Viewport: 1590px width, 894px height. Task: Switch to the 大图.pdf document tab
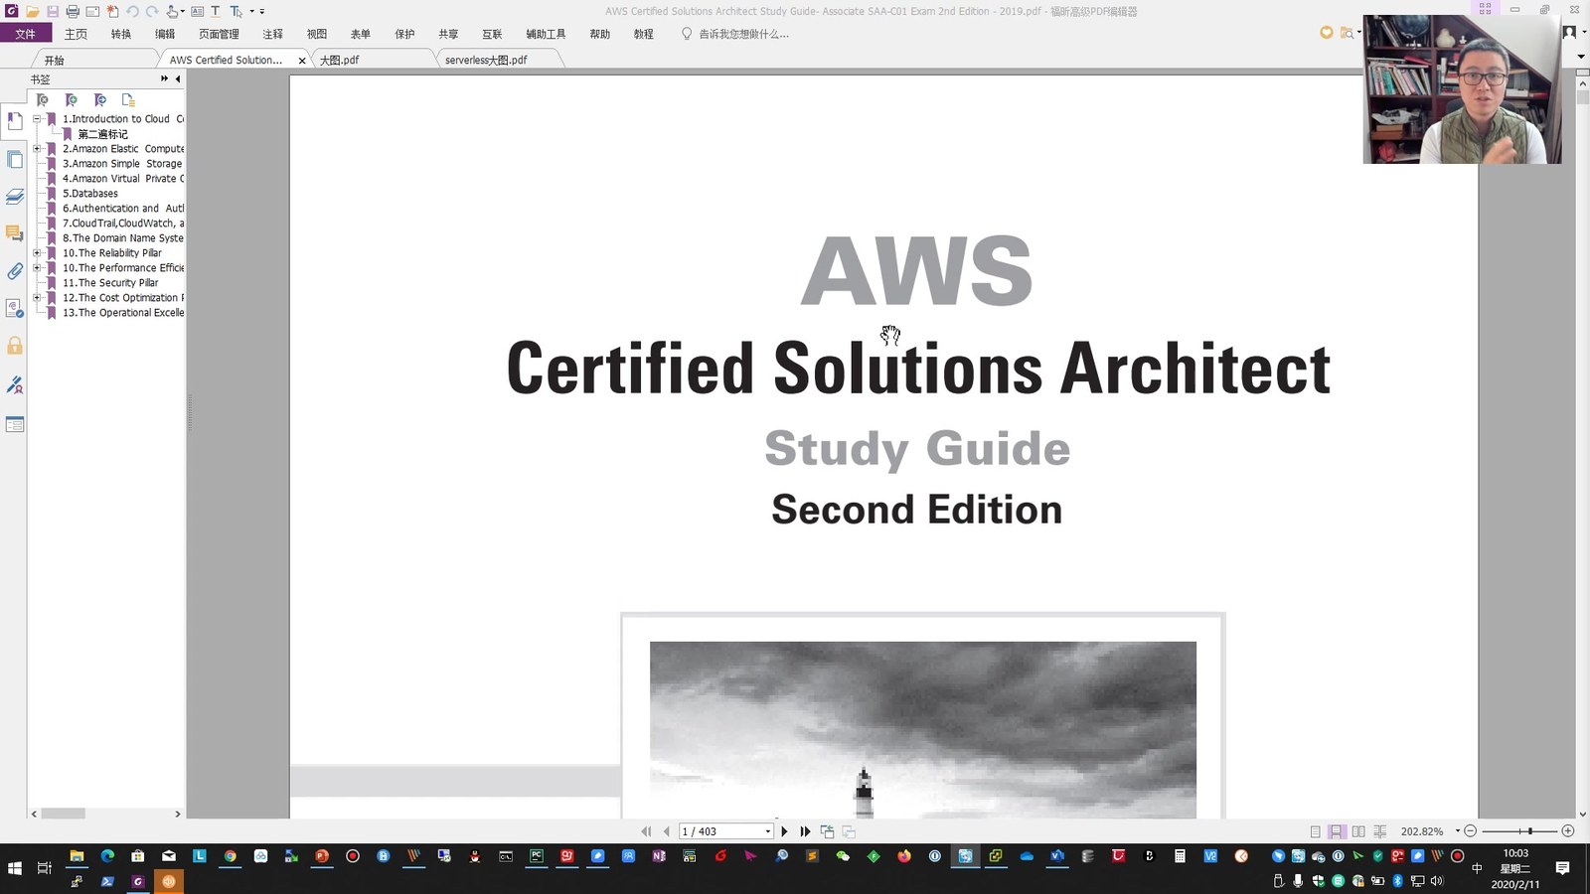339,60
